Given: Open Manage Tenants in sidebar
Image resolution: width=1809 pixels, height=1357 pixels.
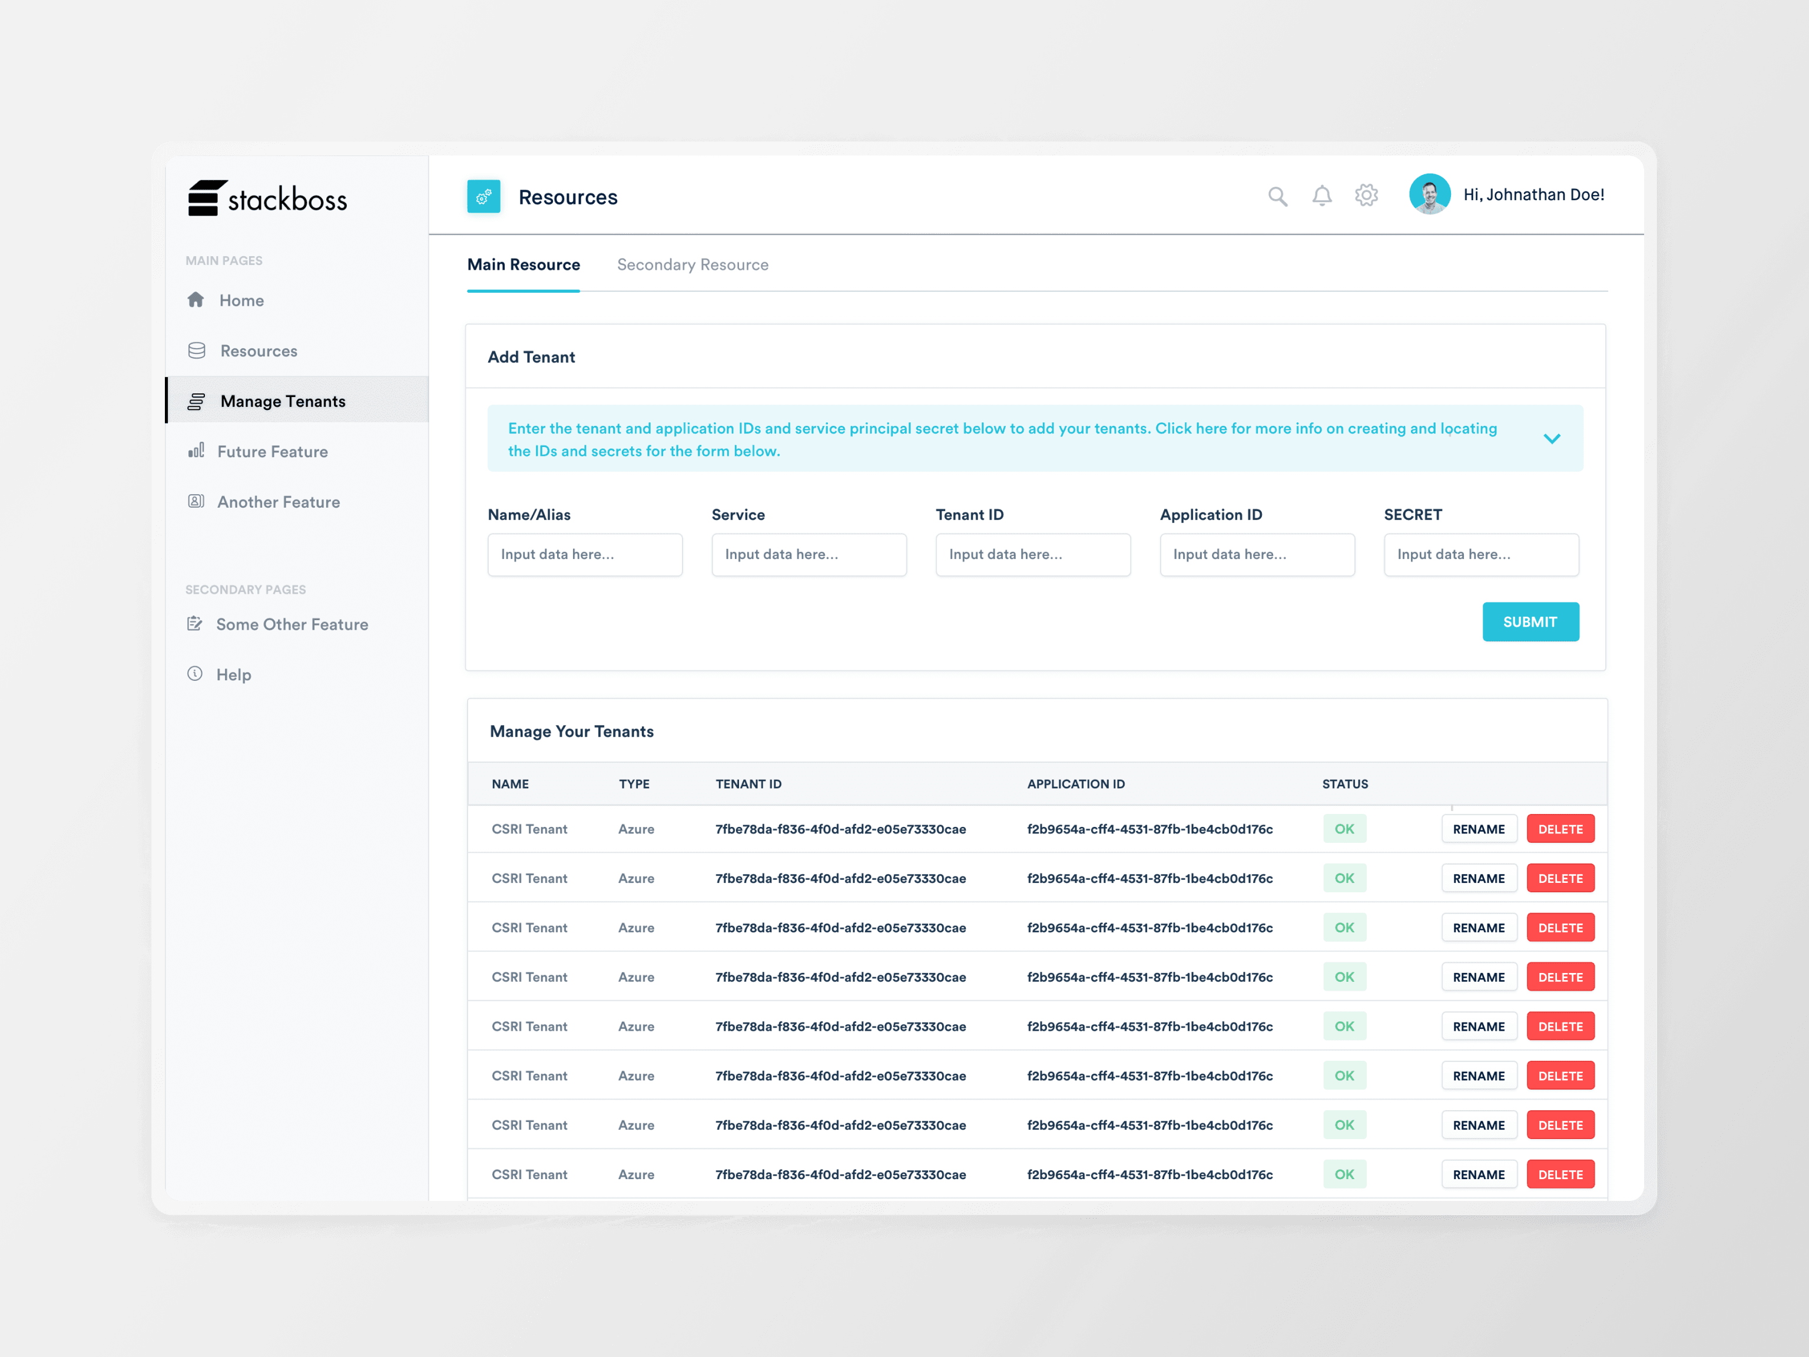Looking at the screenshot, I should [x=282, y=401].
